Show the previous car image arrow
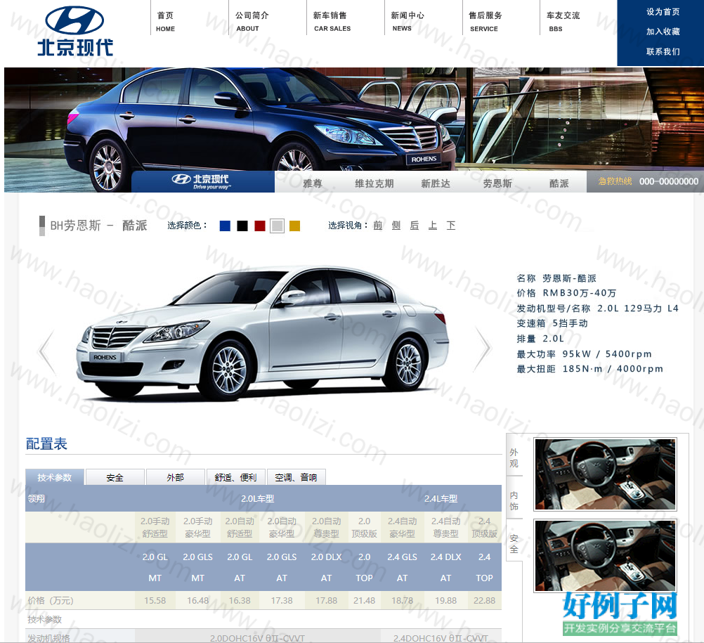Image resolution: width=704 pixels, height=643 pixels. tap(47, 351)
